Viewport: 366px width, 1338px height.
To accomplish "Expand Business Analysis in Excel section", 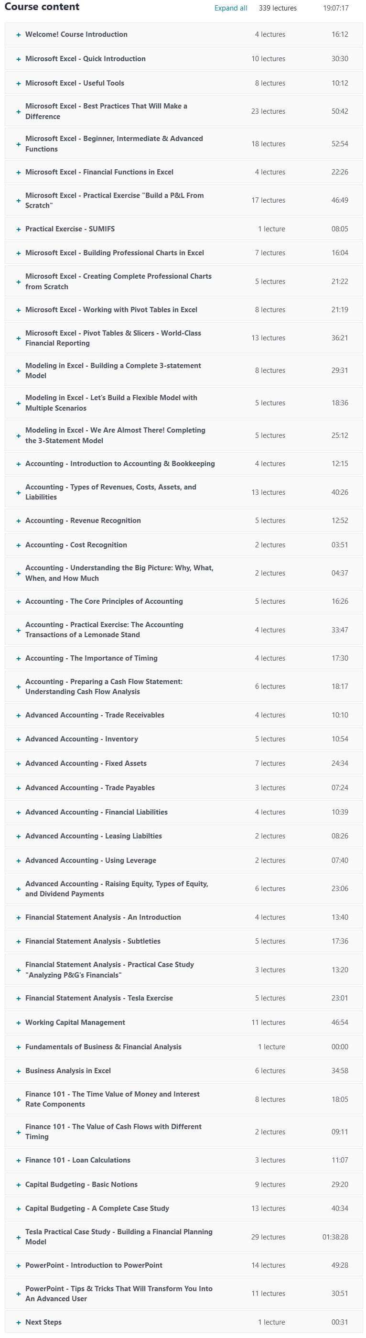I will 184,1070.
